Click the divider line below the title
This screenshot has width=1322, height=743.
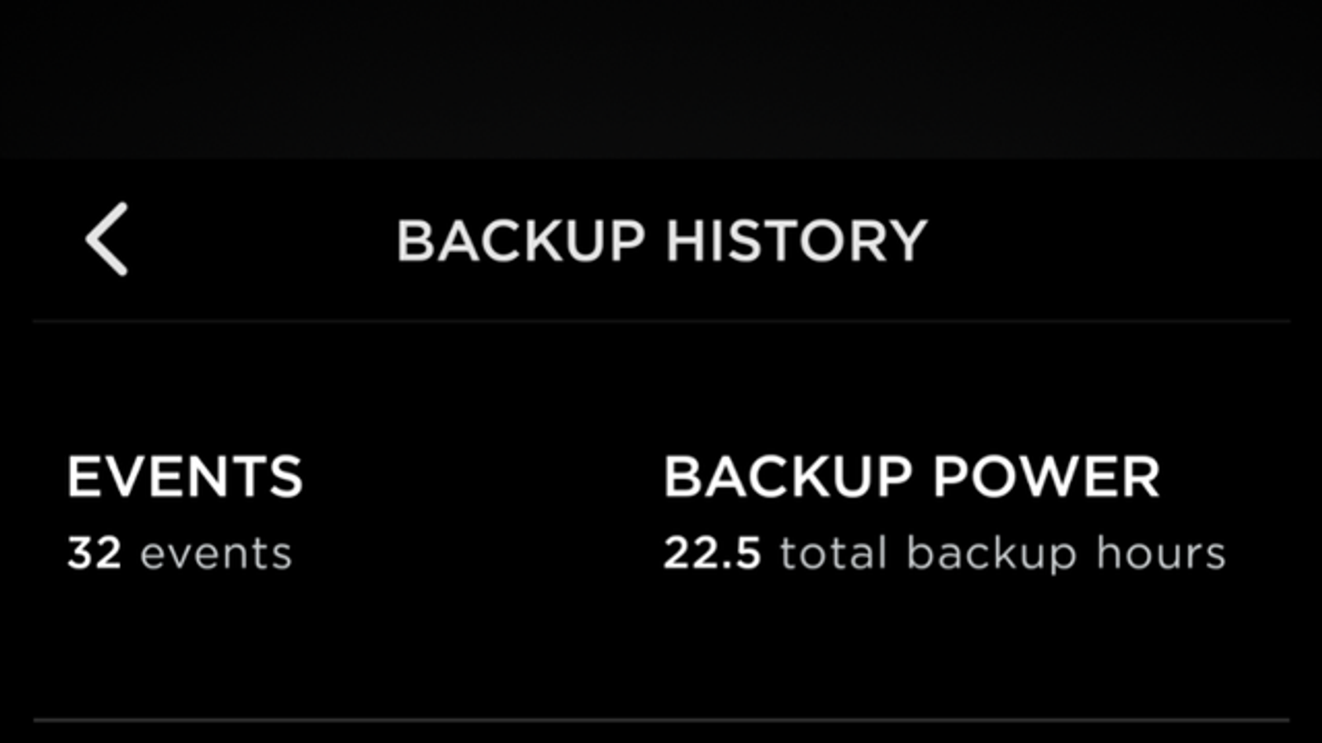pyautogui.click(x=661, y=320)
